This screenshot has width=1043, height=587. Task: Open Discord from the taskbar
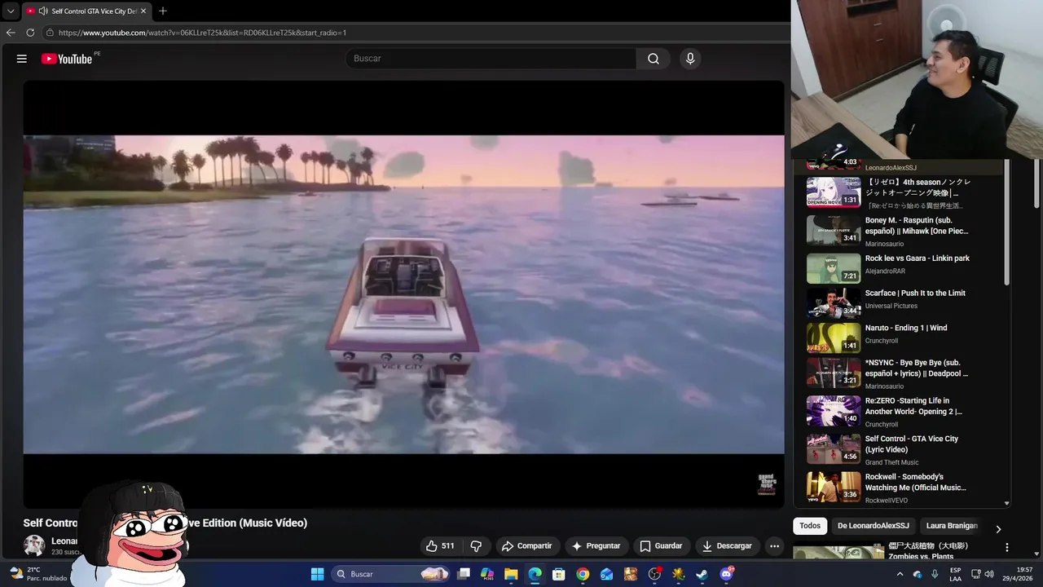[726, 574]
